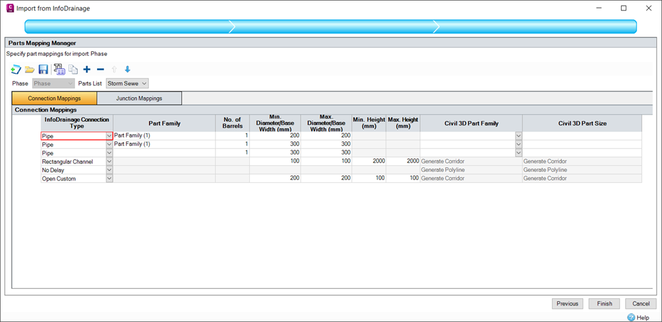This screenshot has width=662, height=322.
Task: Copy the selected mapping row
Action: [73, 70]
